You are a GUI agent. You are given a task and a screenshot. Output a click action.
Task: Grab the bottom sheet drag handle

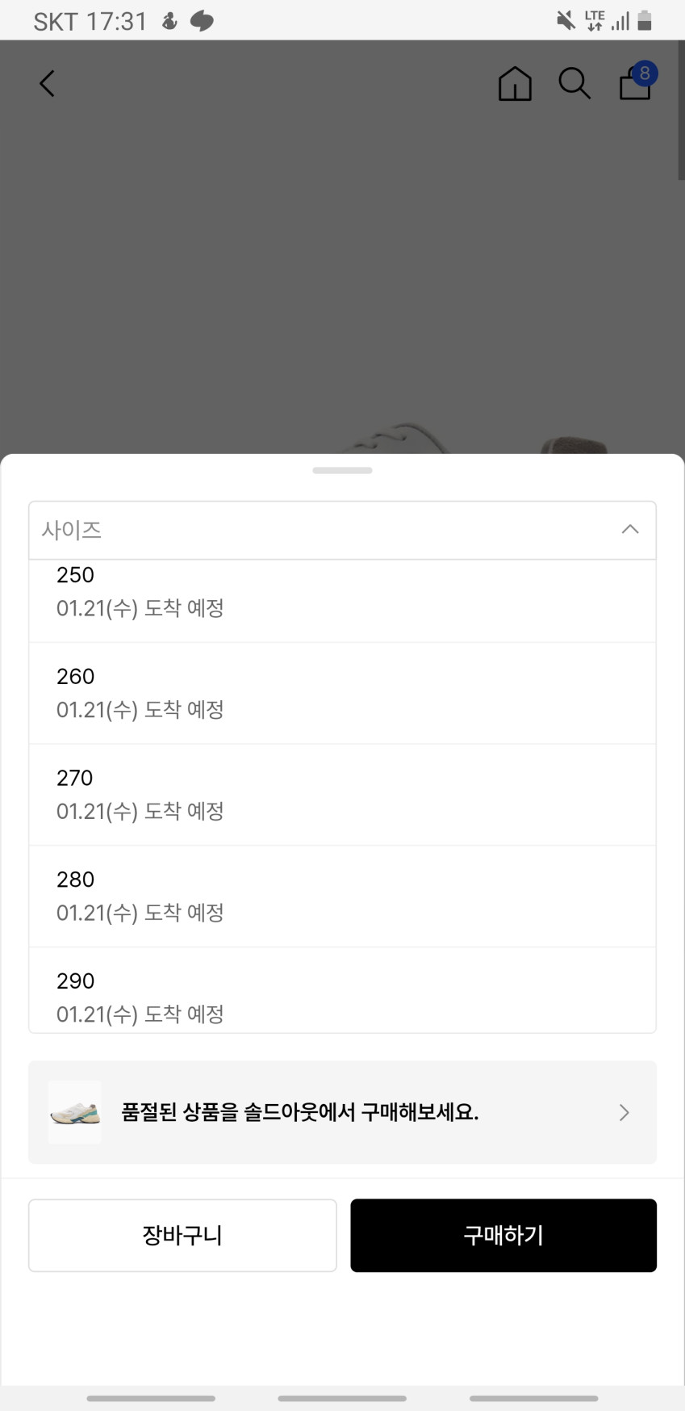click(342, 470)
